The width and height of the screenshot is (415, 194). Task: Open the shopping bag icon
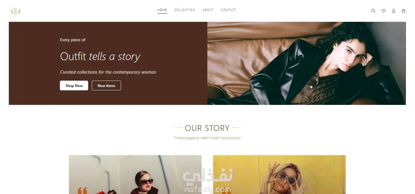click(x=403, y=11)
